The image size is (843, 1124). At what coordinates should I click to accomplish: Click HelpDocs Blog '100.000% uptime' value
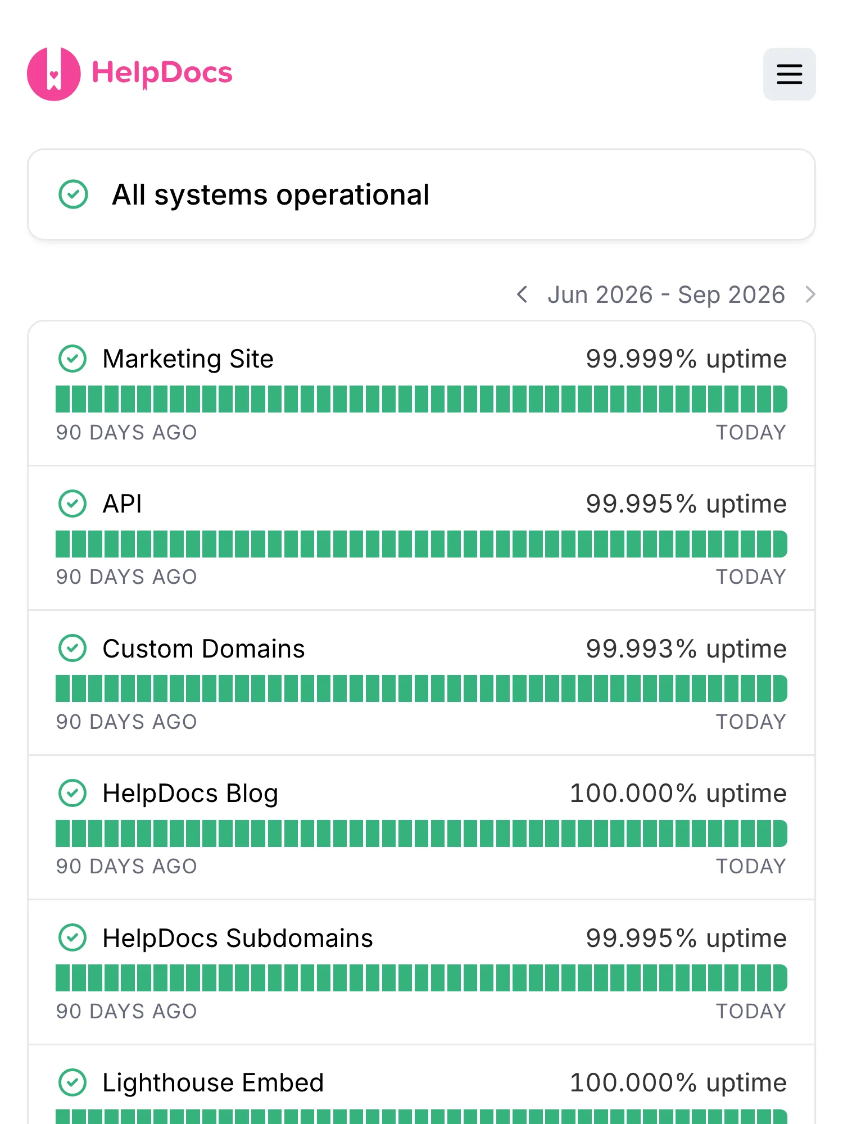[678, 794]
